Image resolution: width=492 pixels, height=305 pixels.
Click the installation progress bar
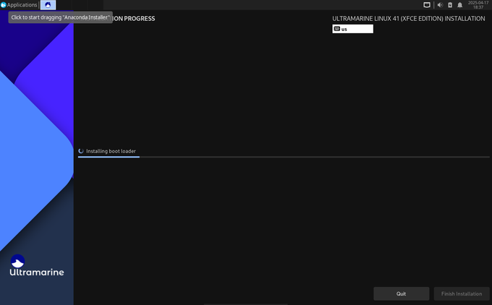[x=284, y=157]
